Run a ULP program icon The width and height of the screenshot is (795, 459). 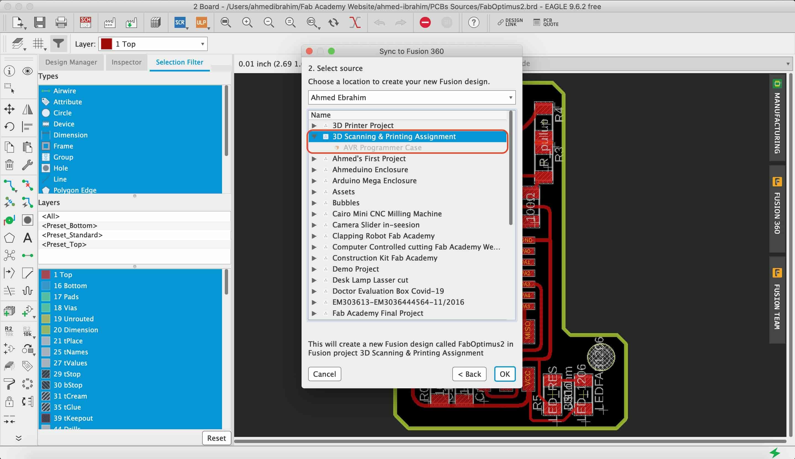[x=201, y=22]
